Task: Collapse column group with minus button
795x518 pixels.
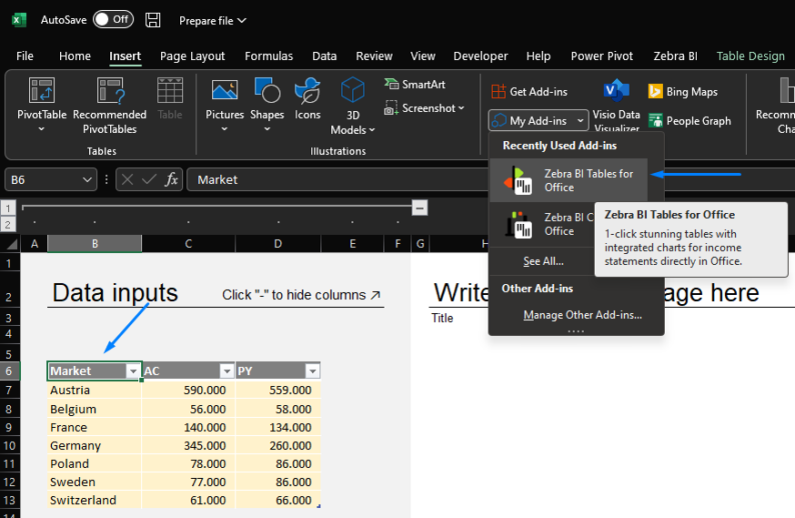Action: pyautogui.click(x=419, y=208)
